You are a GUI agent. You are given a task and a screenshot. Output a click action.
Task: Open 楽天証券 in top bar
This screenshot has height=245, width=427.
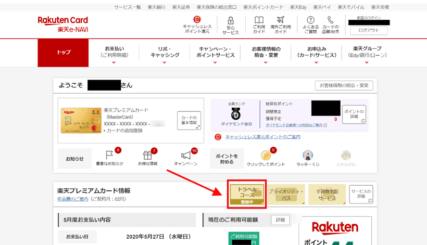[x=181, y=7]
